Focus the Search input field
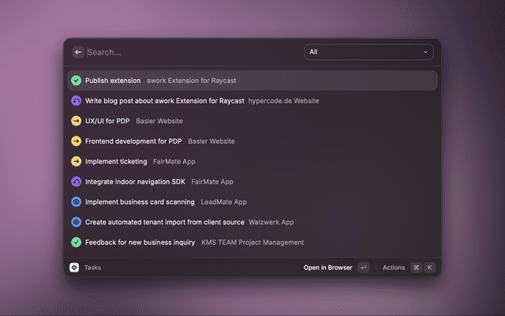Screen dimensions: 505x316 (189, 52)
